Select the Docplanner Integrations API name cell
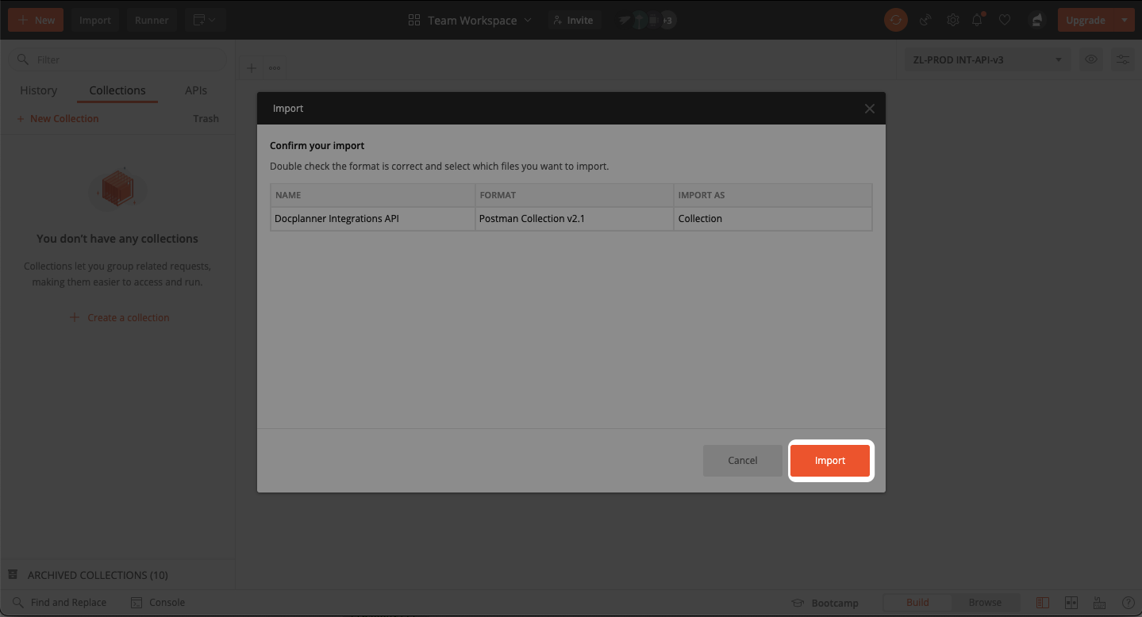Image resolution: width=1142 pixels, height=617 pixels. click(372, 219)
